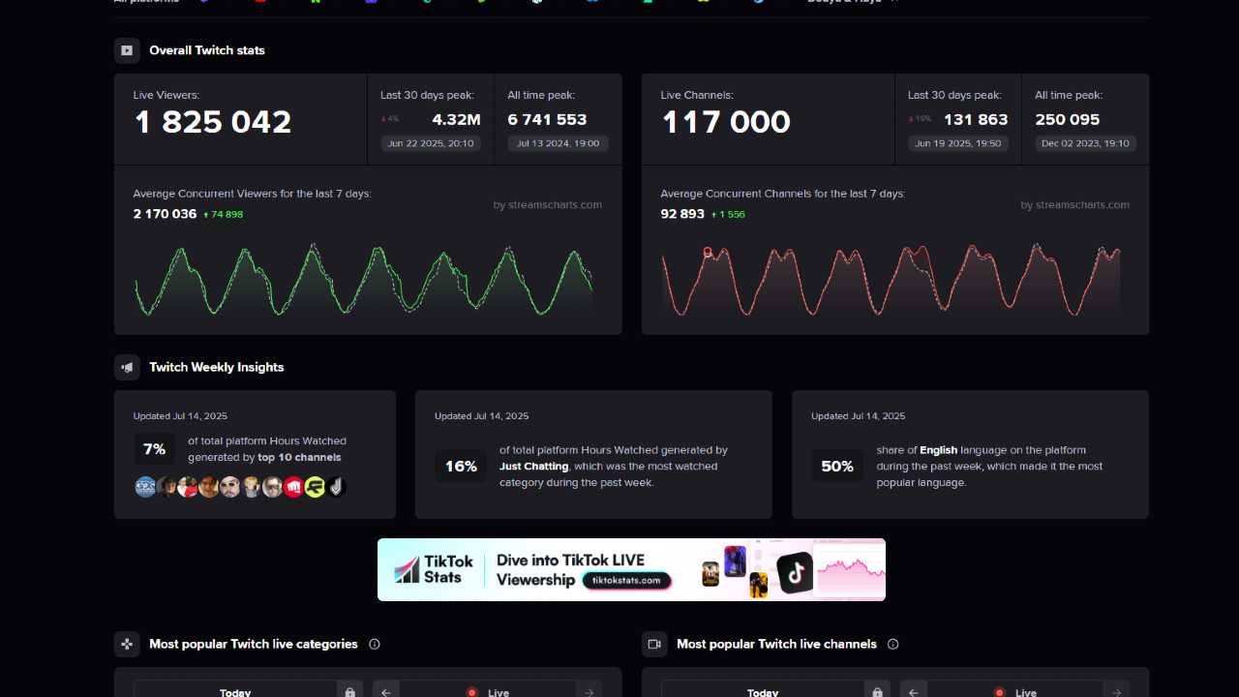The height and width of the screenshot is (697, 1239).
Task: Click the Overall Twitch stats heading
Action: tap(207, 50)
